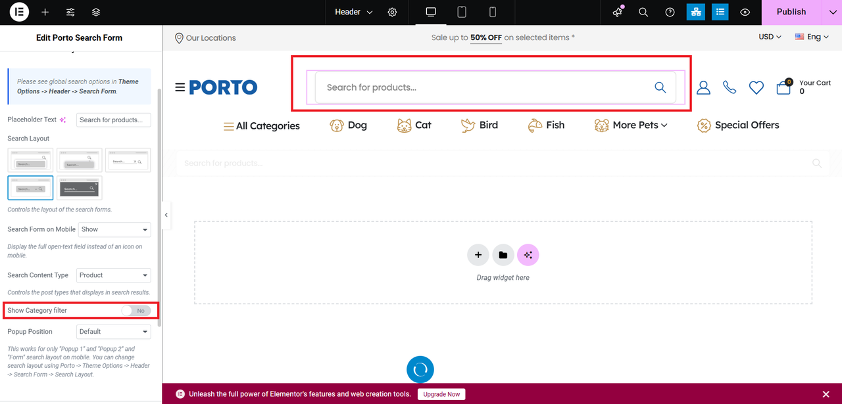
Task: Click the PORTO logo
Action: [x=223, y=87]
